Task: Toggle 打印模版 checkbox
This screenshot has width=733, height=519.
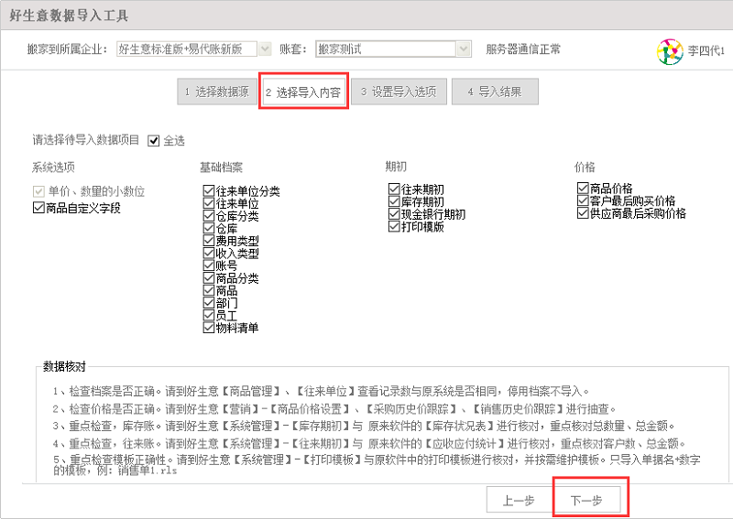Action: click(x=394, y=227)
